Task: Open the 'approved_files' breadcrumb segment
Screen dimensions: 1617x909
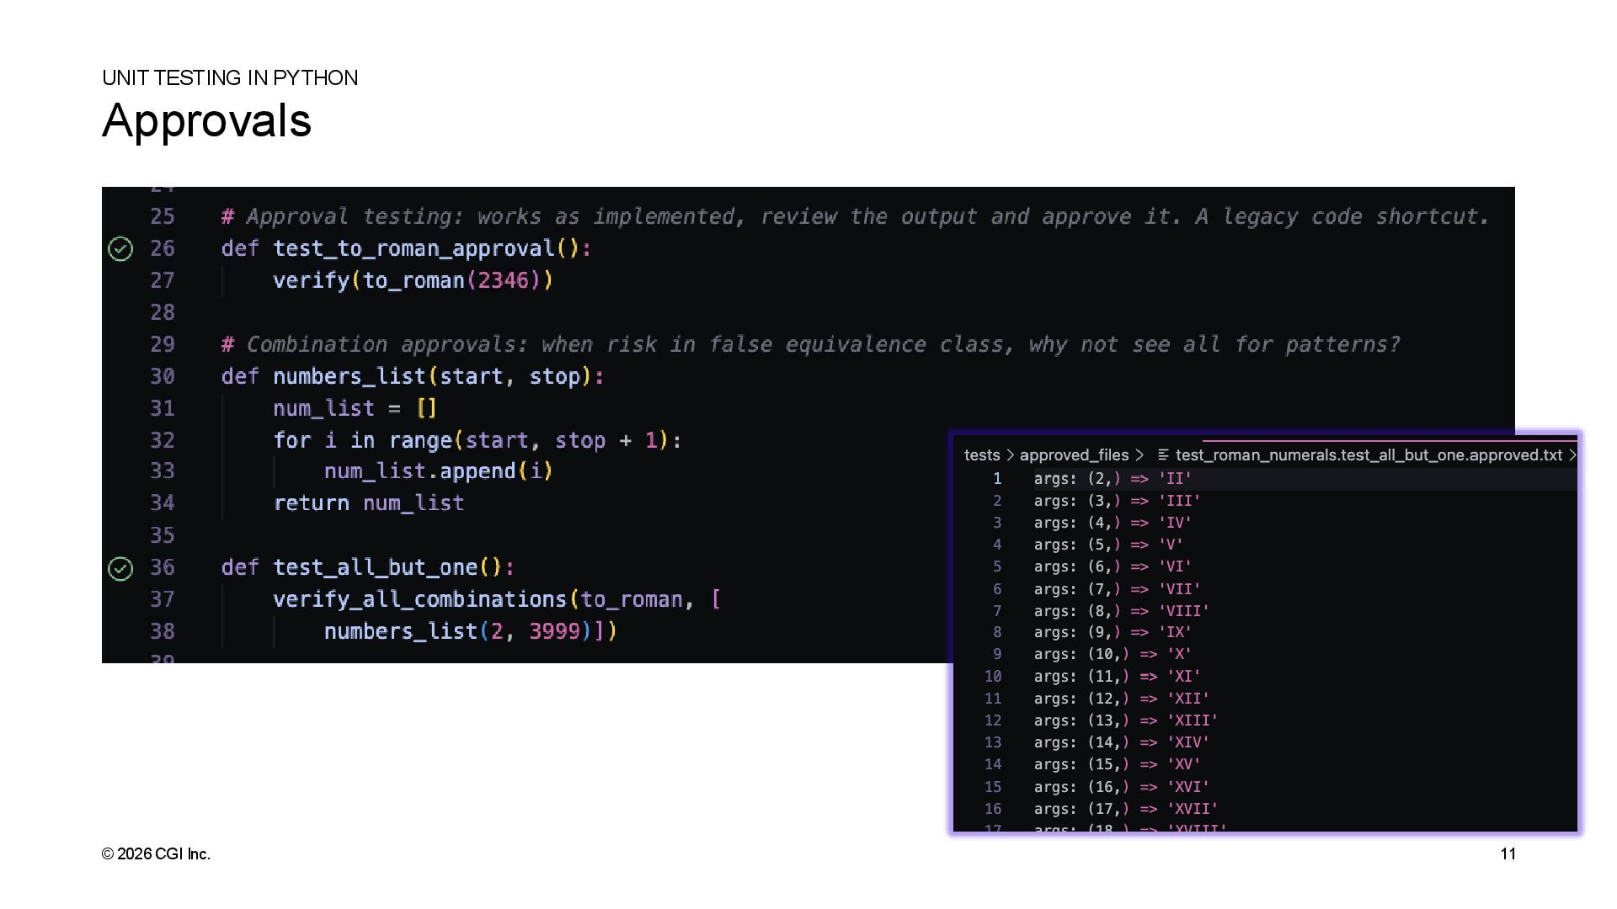Action: (x=1074, y=454)
